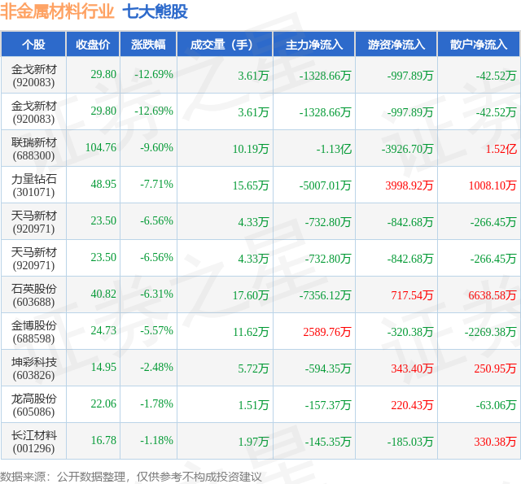Select the 3998.92万 hot money value

(409, 185)
